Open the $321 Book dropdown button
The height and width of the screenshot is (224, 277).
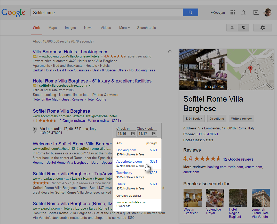pyautogui.click(x=194, y=119)
